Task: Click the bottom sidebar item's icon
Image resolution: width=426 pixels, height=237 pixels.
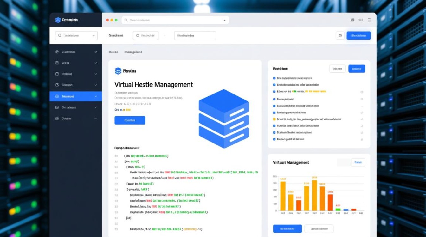Action: coord(57,118)
